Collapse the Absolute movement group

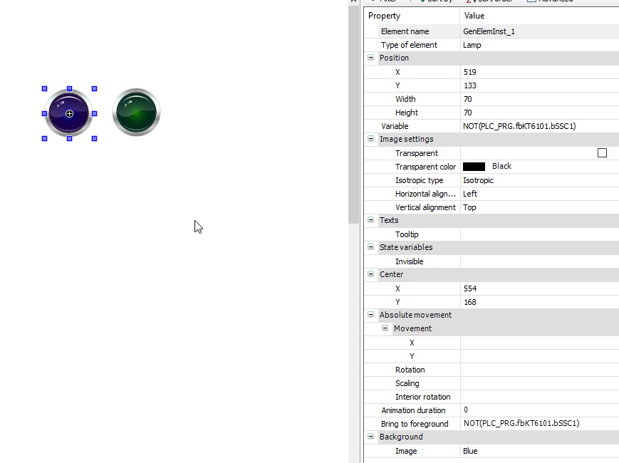point(371,314)
